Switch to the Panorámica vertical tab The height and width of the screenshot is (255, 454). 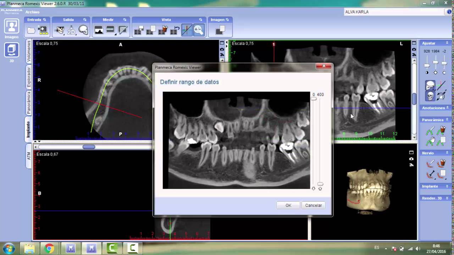point(29,103)
